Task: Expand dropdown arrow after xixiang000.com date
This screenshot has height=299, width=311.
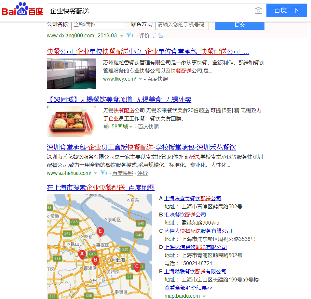Action: tap(122, 36)
